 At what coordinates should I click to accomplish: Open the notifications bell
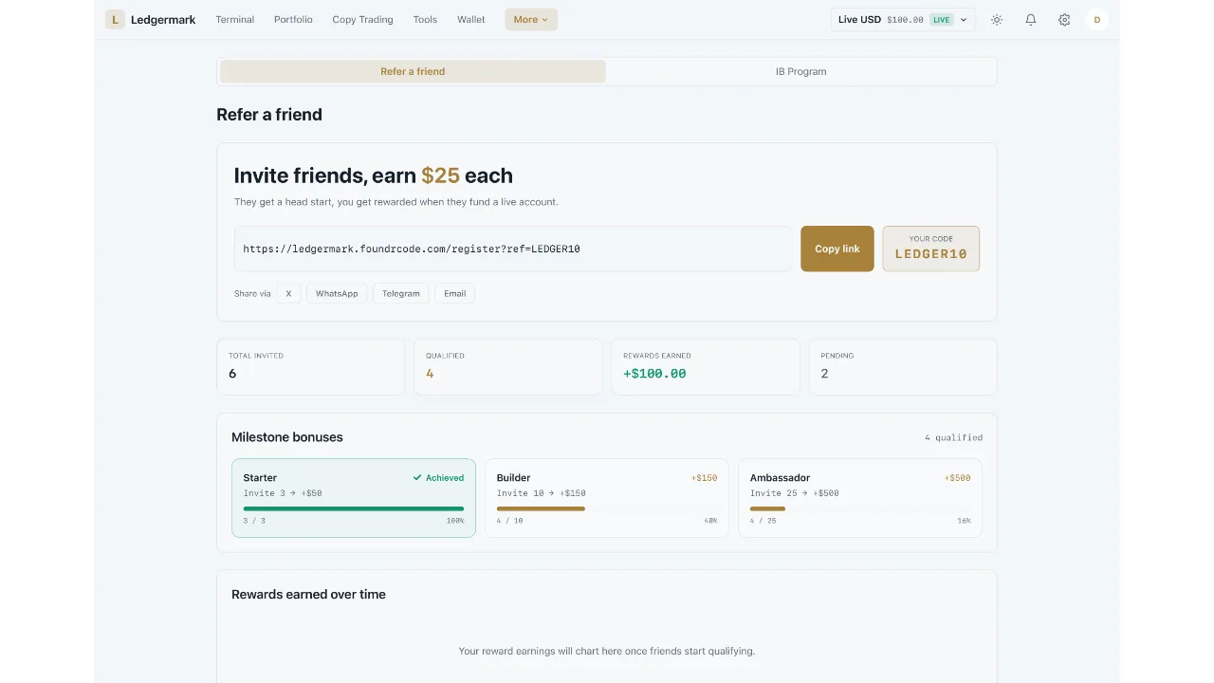(1031, 19)
